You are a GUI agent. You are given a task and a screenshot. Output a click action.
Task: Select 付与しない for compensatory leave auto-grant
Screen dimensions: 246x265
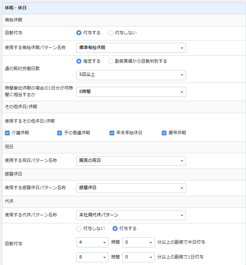[79, 228]
